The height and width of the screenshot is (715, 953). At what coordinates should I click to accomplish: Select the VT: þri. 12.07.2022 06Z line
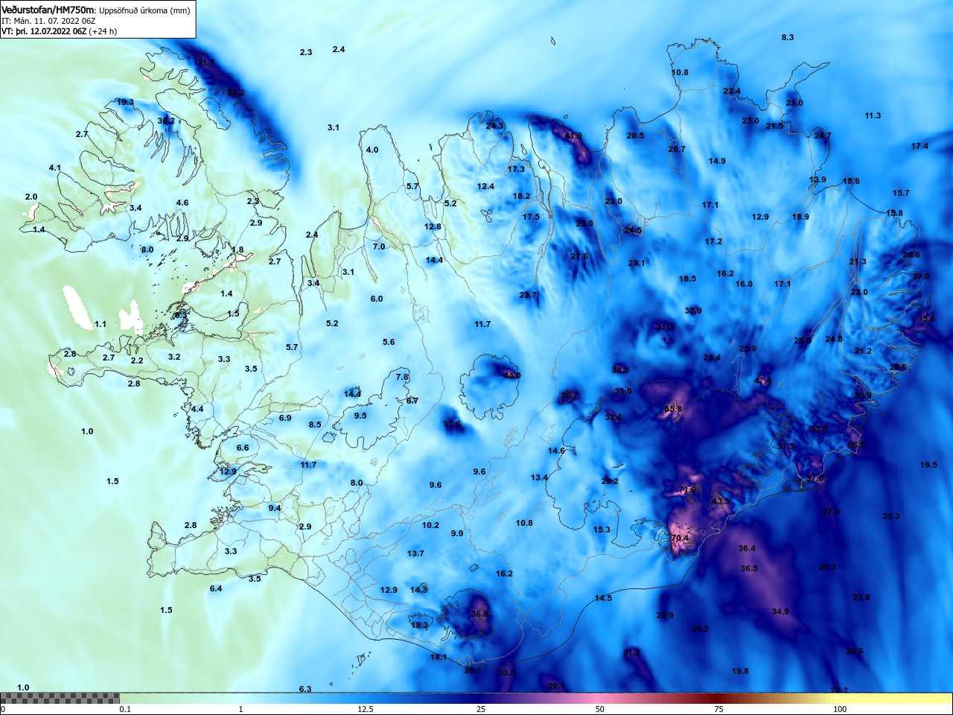[x=59, y=31]
